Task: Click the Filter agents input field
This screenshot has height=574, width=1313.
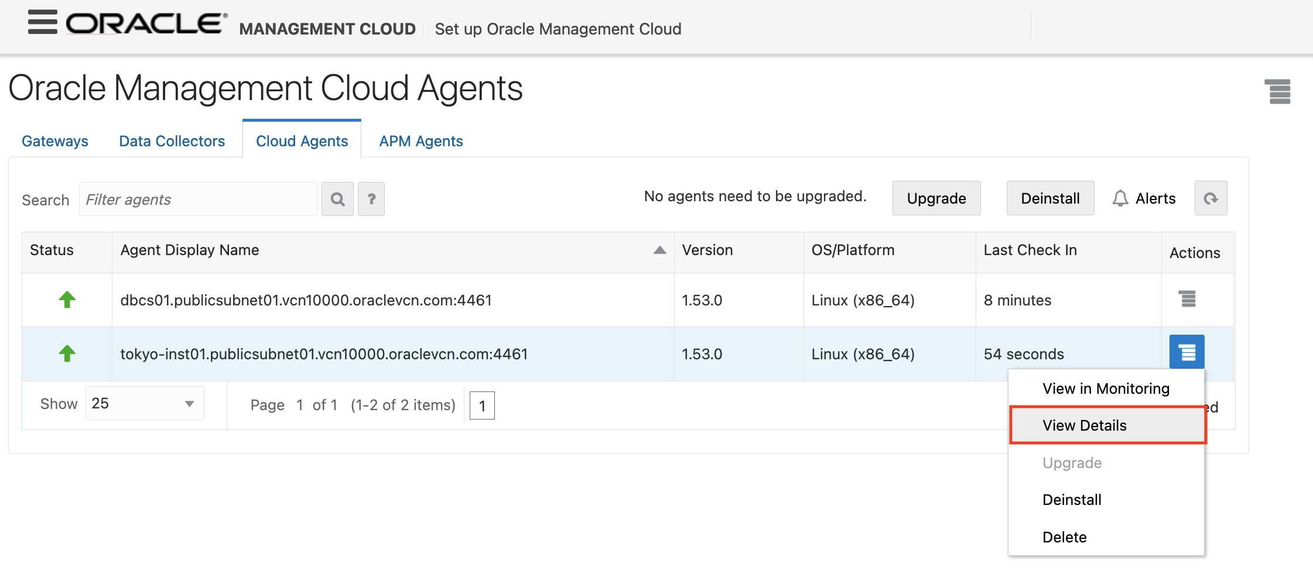Action: (197, 199)
